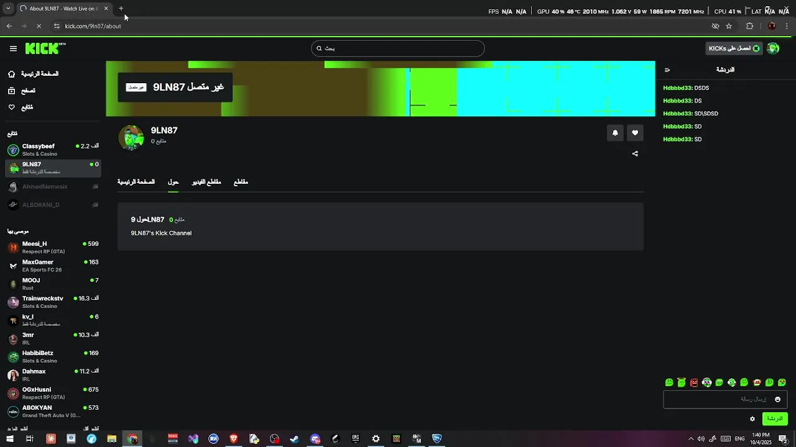The width and height of the screenshot is (796, 447).
Task: Click the first green emote in chat
Action: coord(669,382)
